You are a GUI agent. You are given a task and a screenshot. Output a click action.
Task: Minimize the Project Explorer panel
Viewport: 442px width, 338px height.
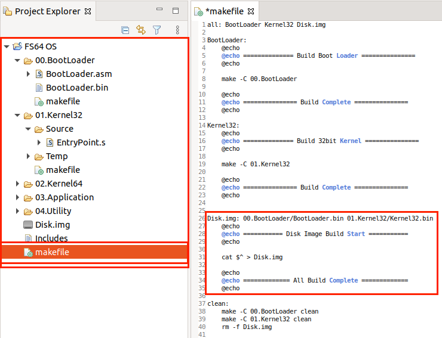coord(159,10)
